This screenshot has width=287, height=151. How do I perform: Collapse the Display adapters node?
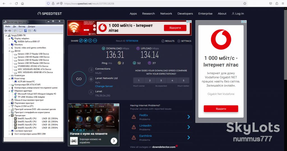[x=9, y=38]
